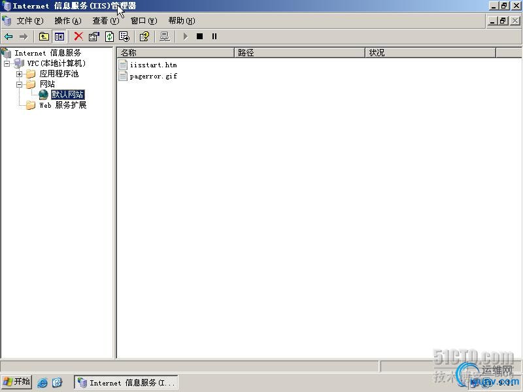Click the folder icon beside 网站
This screenshot has width=523, height=392.
31,84
